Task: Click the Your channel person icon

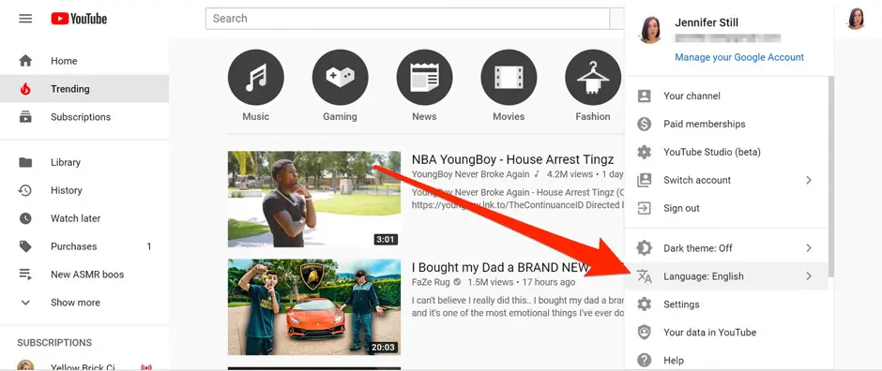Action: (x=644, y=96)
